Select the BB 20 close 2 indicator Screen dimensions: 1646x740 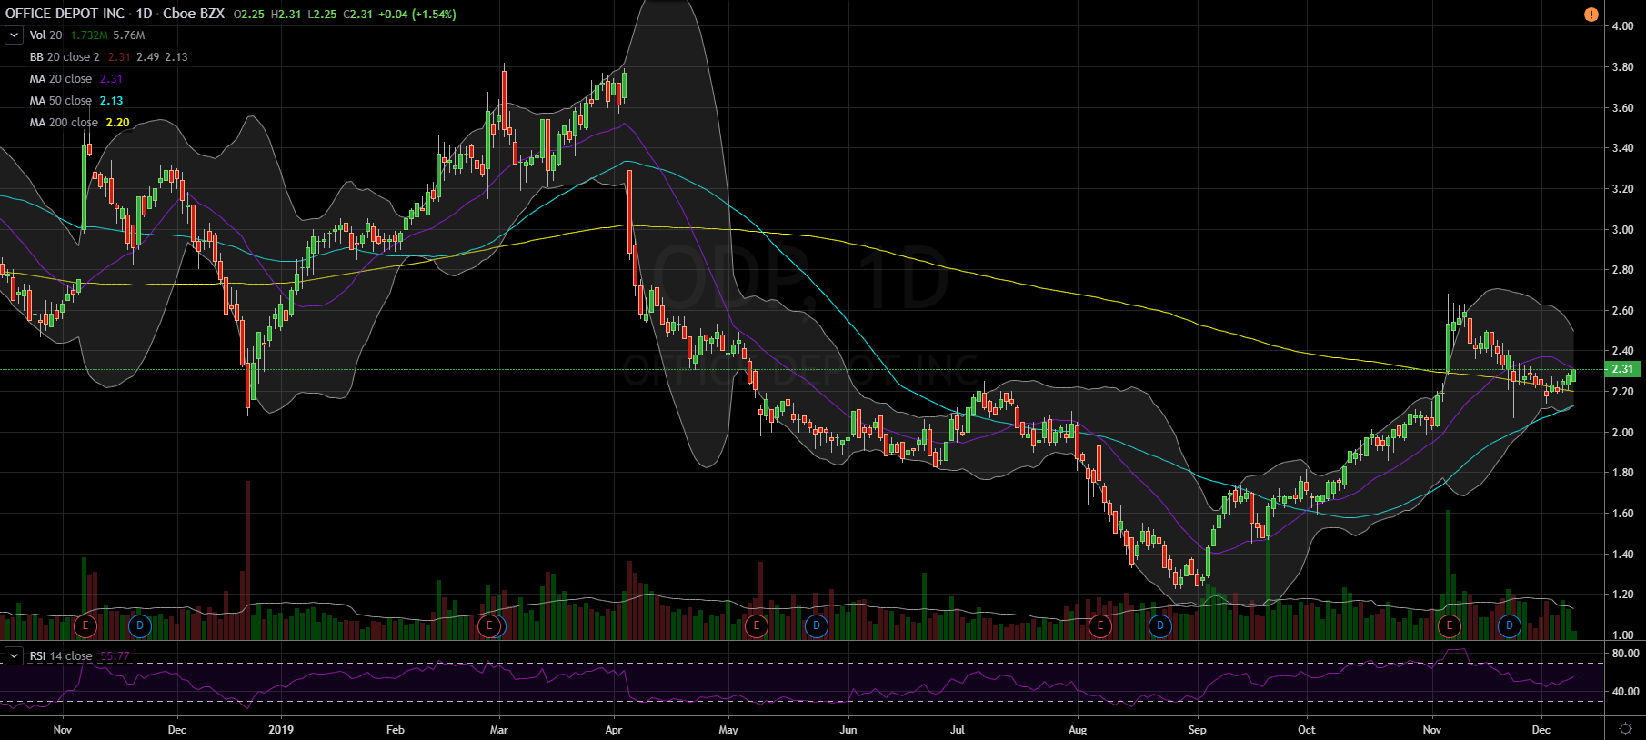[x=65, y=57]
